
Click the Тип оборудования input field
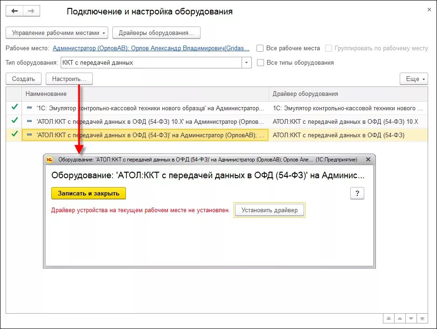point(151,62)
